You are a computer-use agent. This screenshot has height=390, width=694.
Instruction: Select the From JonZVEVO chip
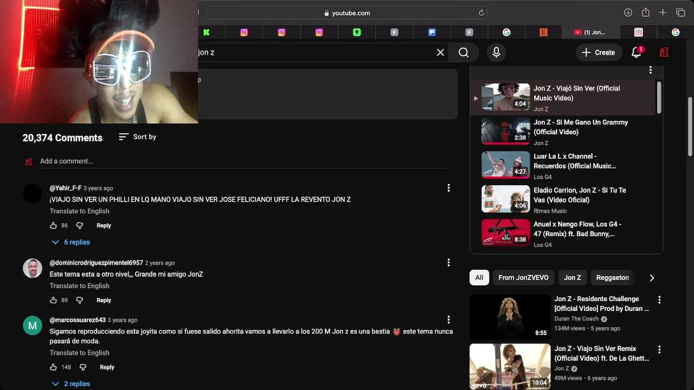[x=523, y=278]
